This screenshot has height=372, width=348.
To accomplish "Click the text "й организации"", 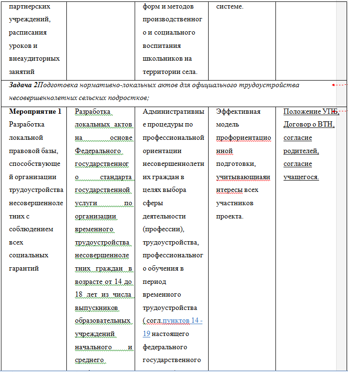I will click(33, 177).
